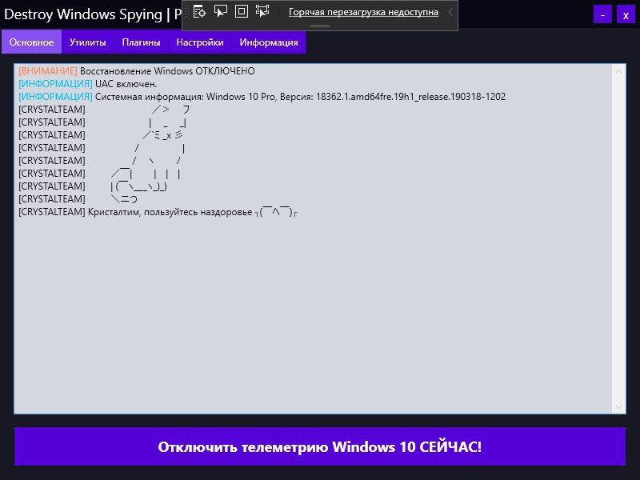Minimize the Destroy Windows Spying window
This screenshot has height=480, width=640.
pyautogui.click(x=602, y=14)
